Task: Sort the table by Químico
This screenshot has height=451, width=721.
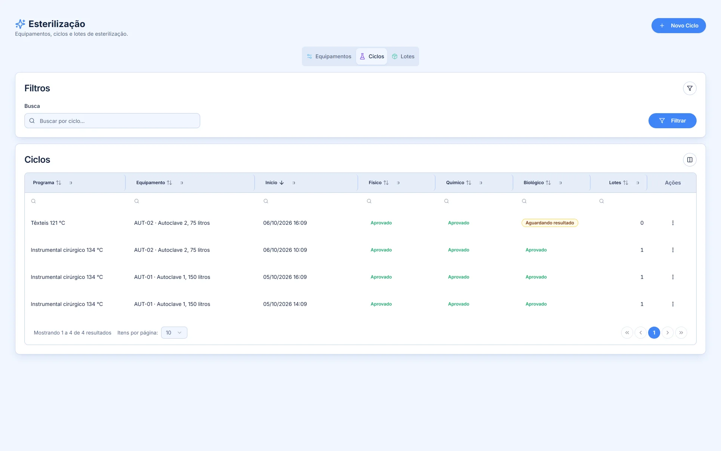Action: point(459,183)
